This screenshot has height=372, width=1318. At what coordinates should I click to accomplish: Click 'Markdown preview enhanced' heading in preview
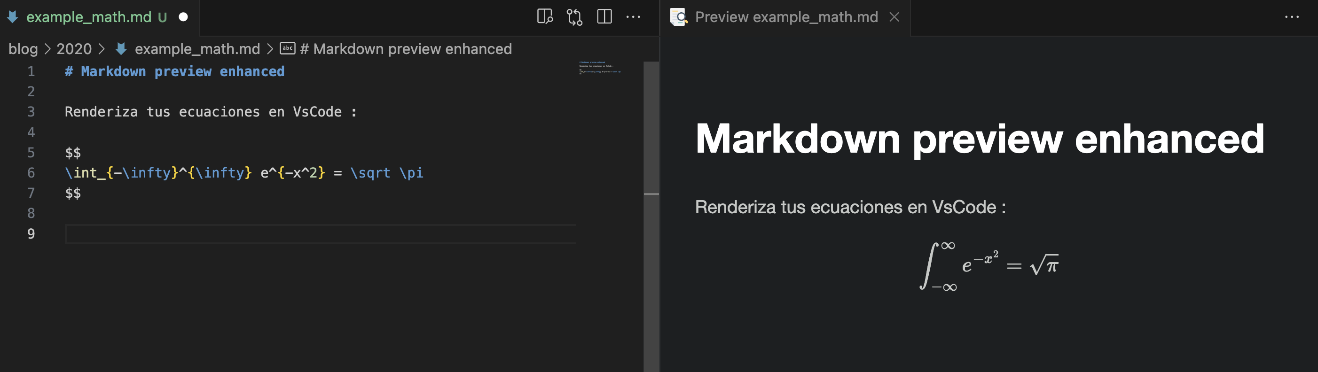point(979,139)
